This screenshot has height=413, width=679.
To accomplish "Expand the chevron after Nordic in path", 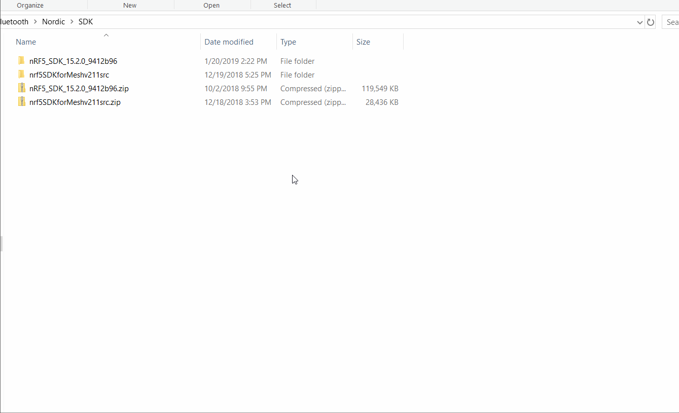I will (72, 22).
